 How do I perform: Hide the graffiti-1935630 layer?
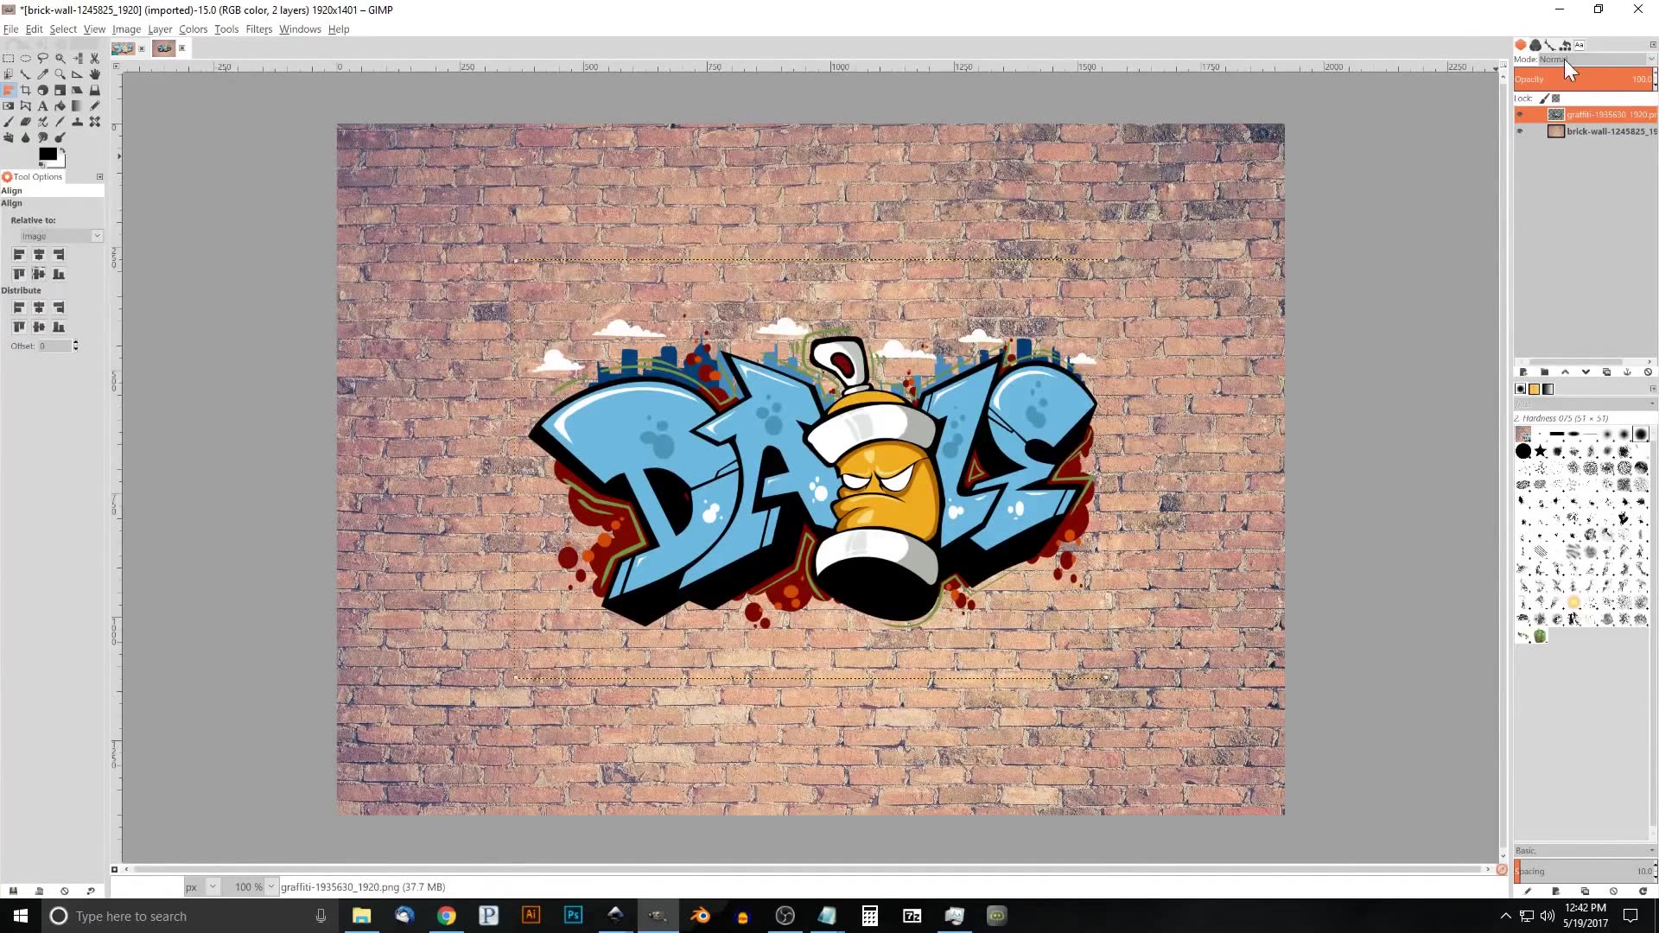1520,114
